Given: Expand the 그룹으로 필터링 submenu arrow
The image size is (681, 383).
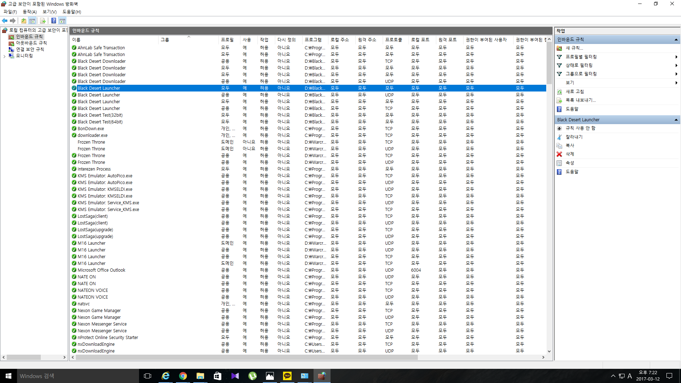Looking at the screenshot, I should click(x=676, y=74).
